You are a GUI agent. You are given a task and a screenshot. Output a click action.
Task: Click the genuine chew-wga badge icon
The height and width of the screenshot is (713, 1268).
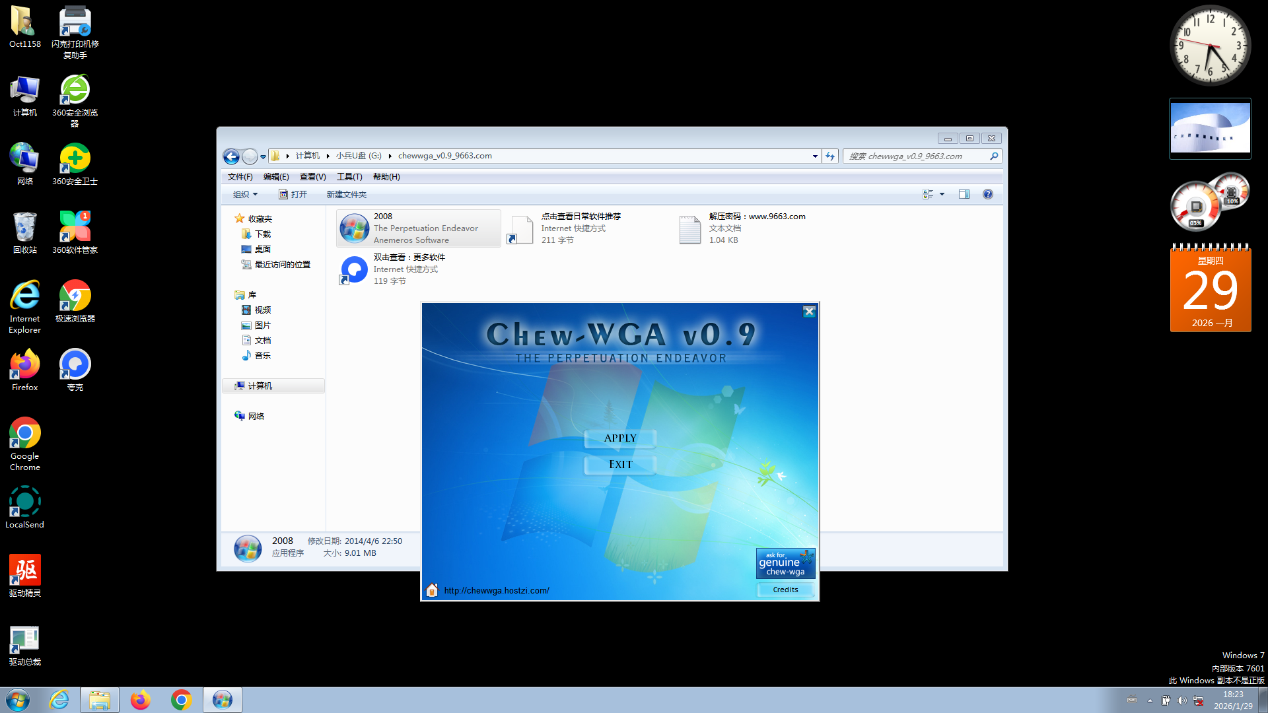(785, 564)
